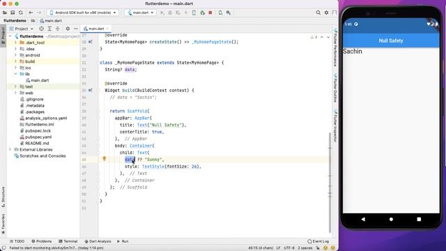Navigate back with the left arrow icon
This screenshot has width=446, height=251.
coord(31,13)
